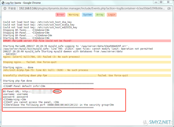Toggle the Warning filter label
The width and height of the screenshot is (174, 127).
tap(73, 15)
